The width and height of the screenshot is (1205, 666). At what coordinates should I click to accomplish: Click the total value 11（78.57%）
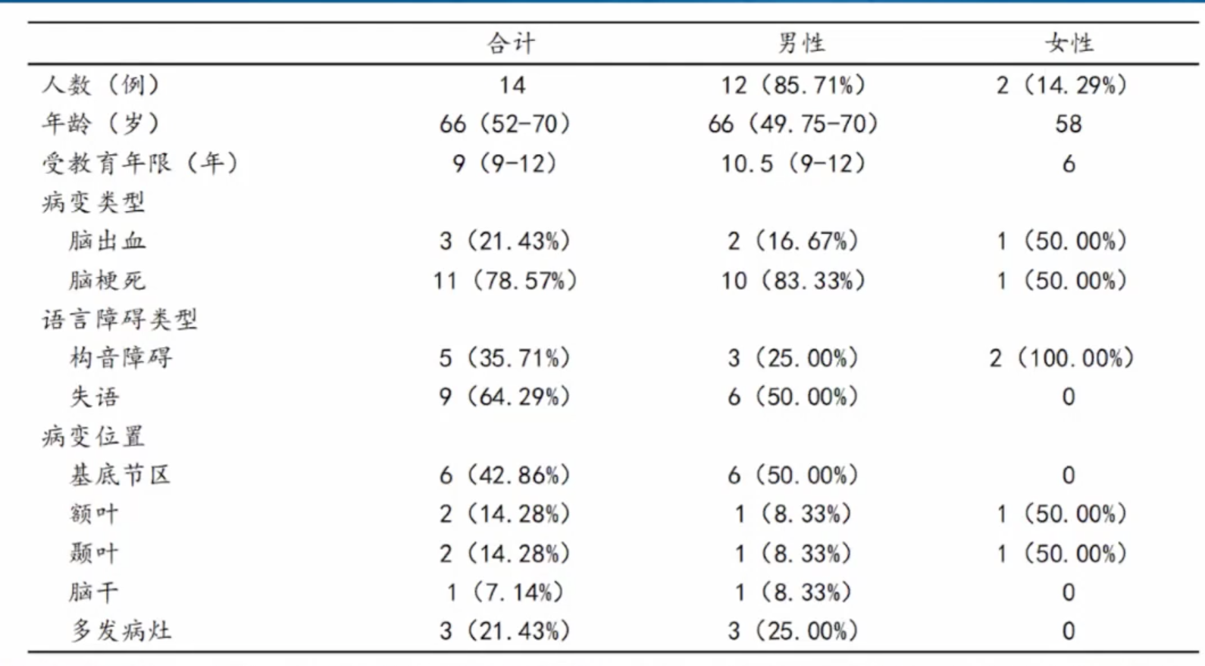click(505, 281)
